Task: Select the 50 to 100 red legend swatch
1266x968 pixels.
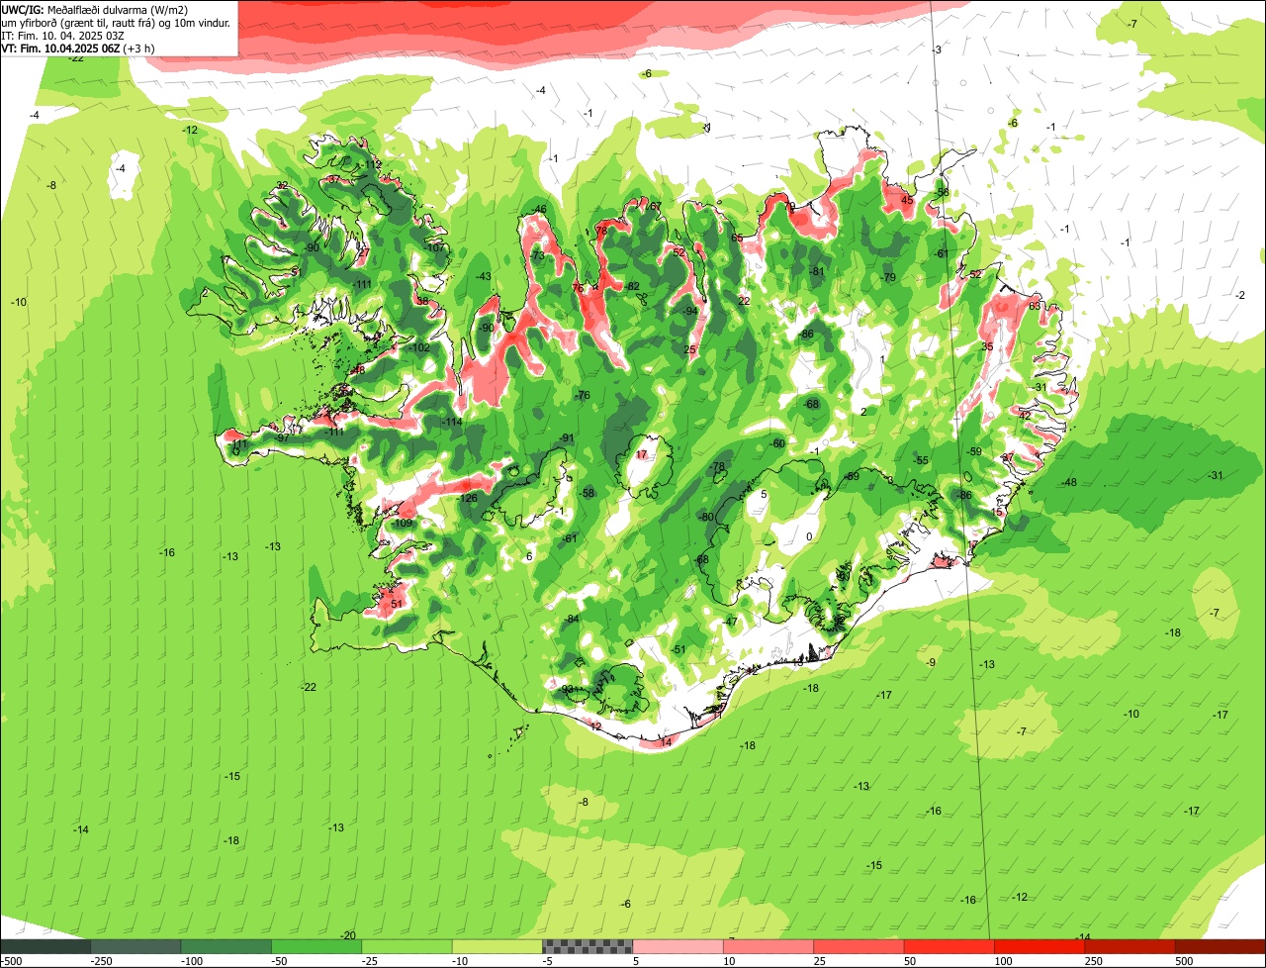Action: pyautogui.click(x=949, y=946)
